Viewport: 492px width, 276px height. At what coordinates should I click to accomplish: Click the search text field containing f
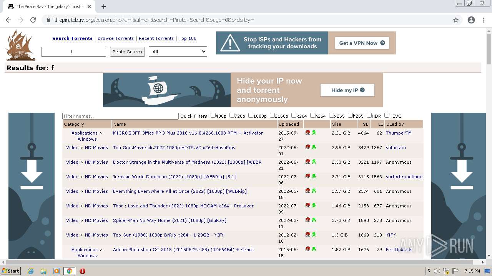click(x=73, y=52)
